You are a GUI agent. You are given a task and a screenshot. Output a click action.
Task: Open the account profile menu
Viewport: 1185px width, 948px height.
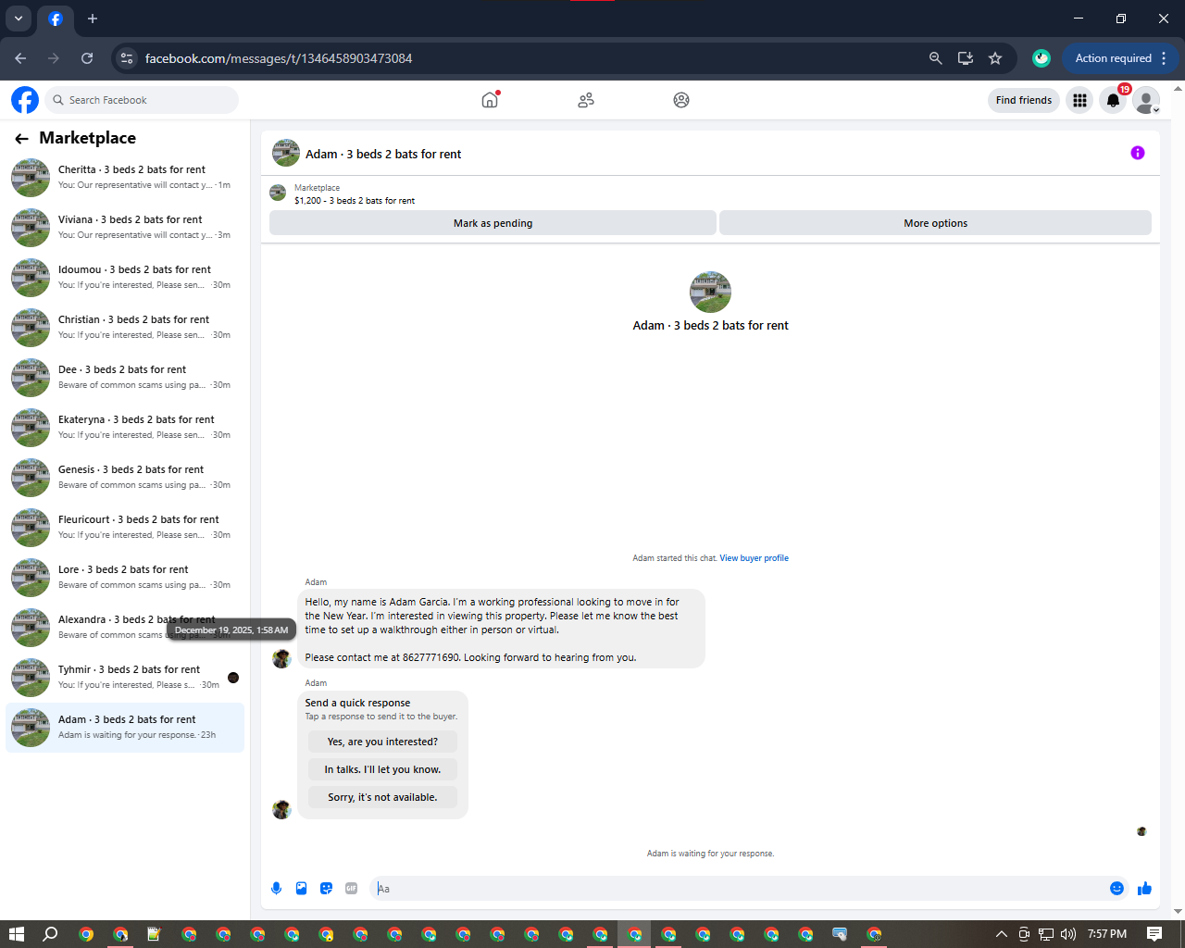point(1147,100)
